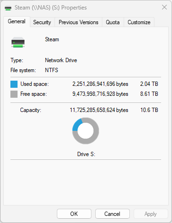
Task: Click the Steam drive name field
Action: tap(102, 39)
